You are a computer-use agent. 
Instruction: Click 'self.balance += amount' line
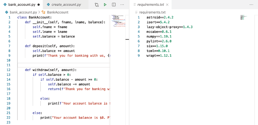pos(54,51)
